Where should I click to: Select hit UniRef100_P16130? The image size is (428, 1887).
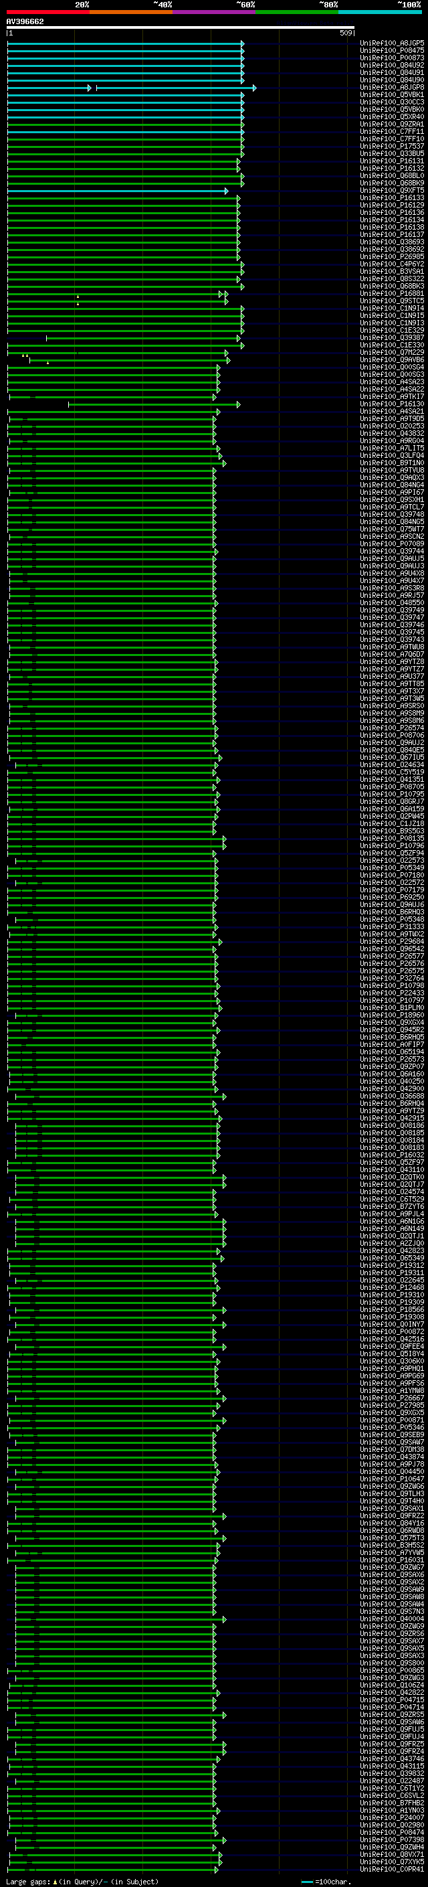tap(392, 404)
